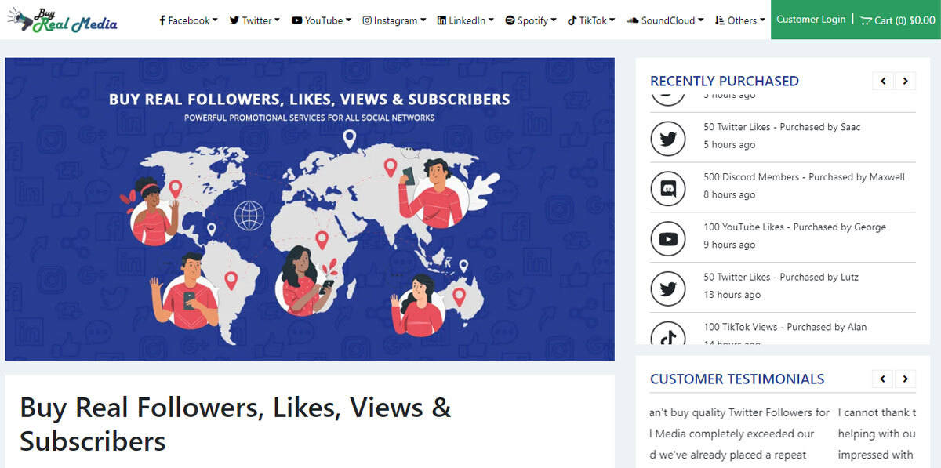Click the globe icon on the banner map
The image size is (941, 468).
coord(249,213)
